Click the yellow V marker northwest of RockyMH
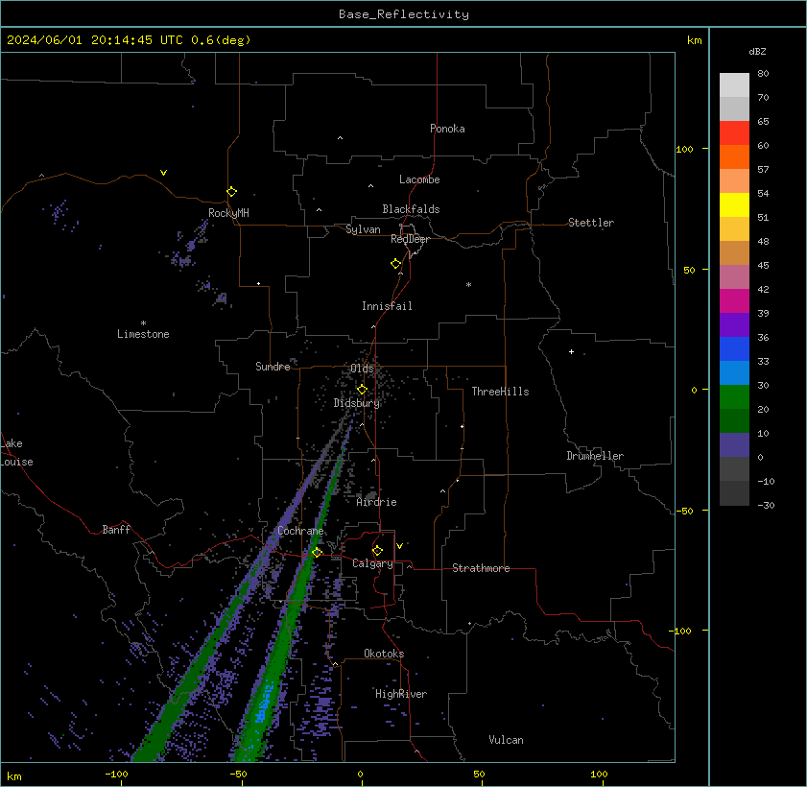807x787 pixels. tap(163, 173)
